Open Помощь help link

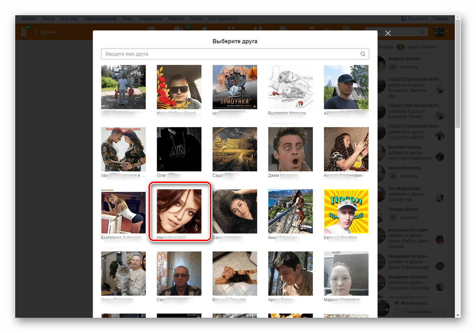click(440, 19)
